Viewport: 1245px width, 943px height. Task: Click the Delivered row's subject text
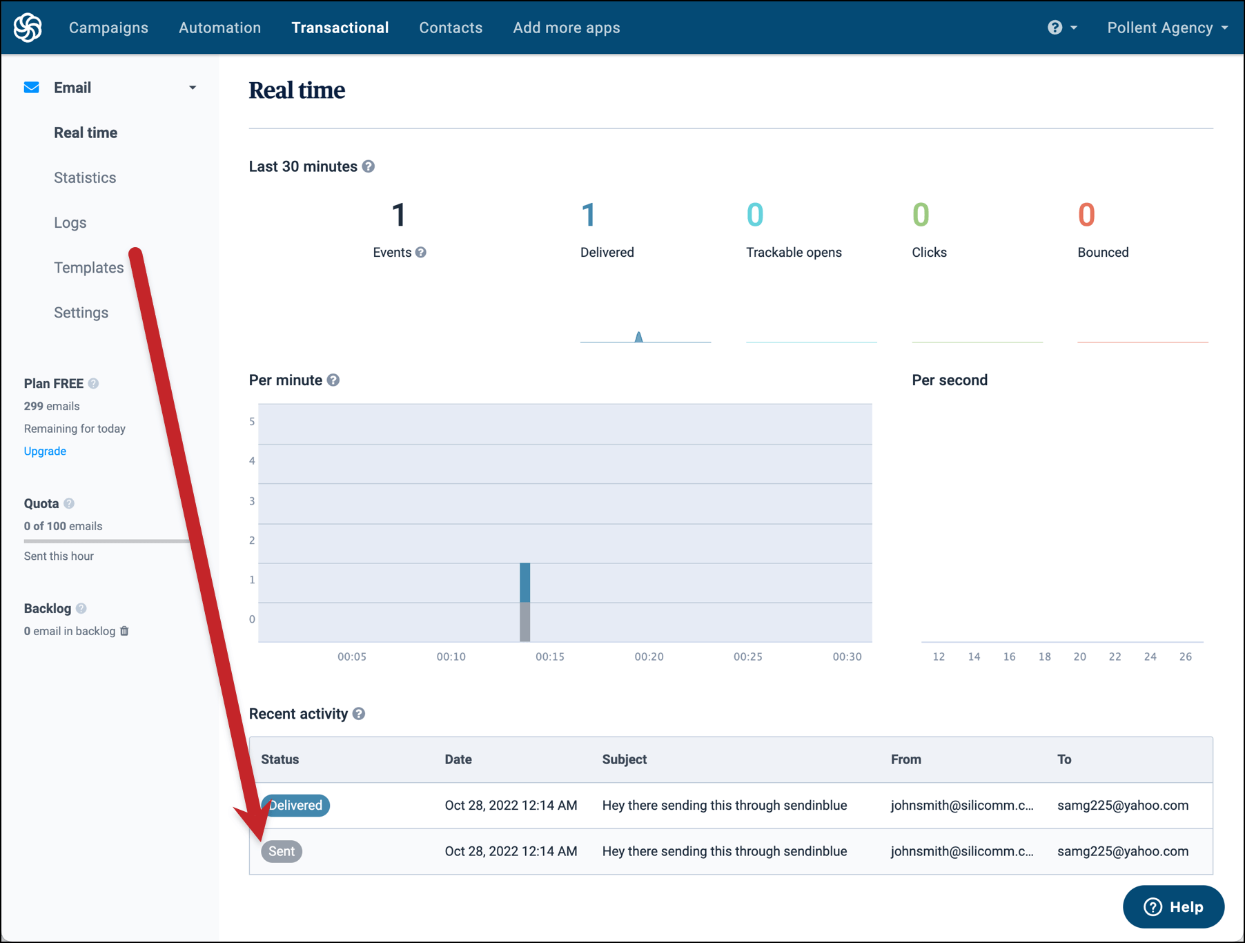[725, 805]
